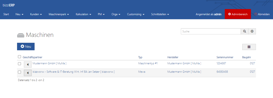Click the Suche search input field

pos(211,31)
